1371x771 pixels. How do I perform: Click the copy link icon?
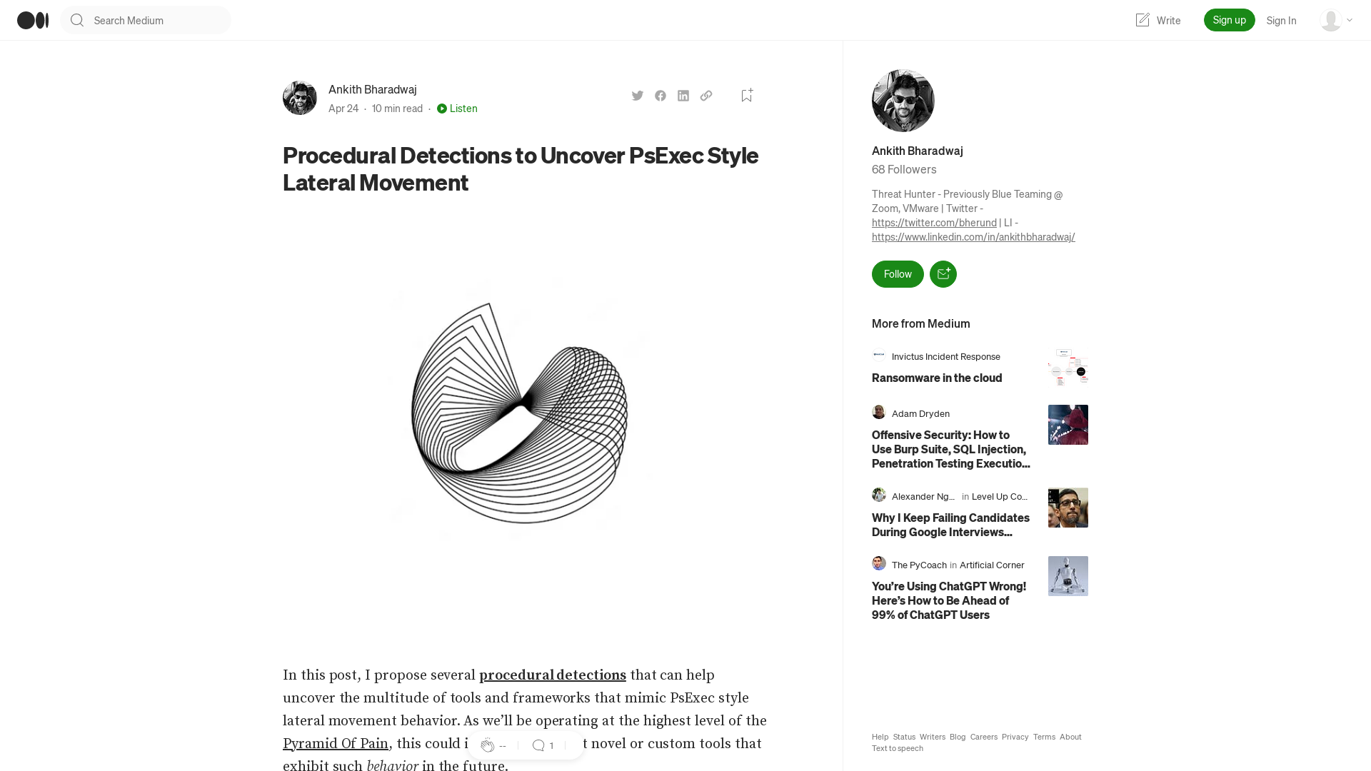pos(706,95)
